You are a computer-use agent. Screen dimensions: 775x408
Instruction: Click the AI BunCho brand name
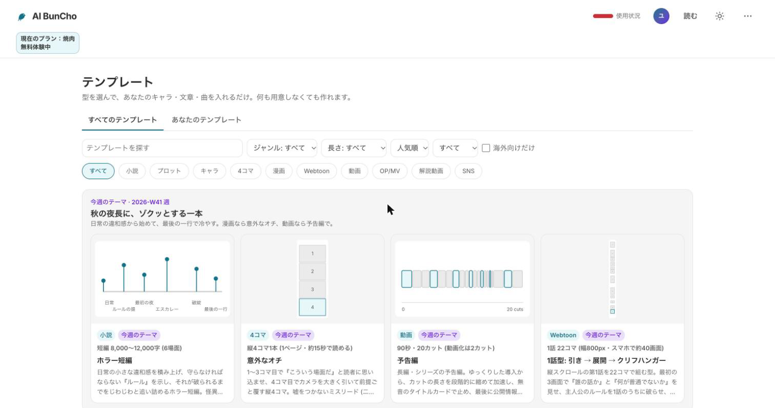[x=54, y=16]
